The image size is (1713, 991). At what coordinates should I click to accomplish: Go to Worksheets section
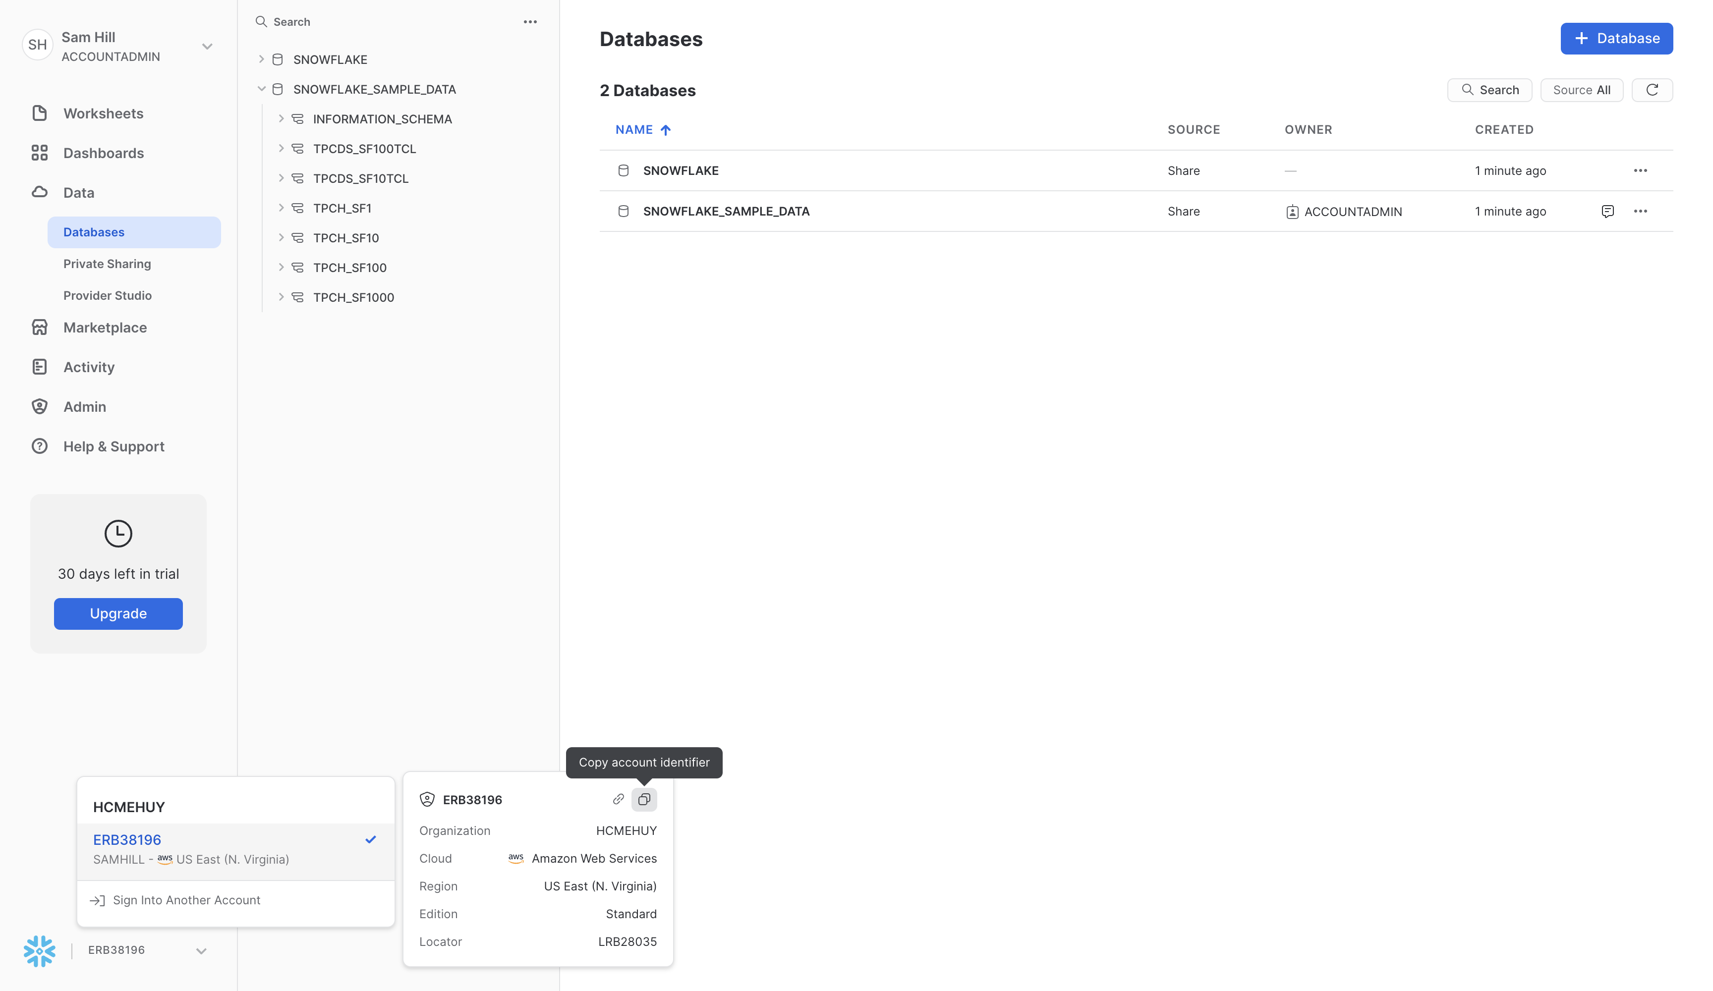click(103, 113)
